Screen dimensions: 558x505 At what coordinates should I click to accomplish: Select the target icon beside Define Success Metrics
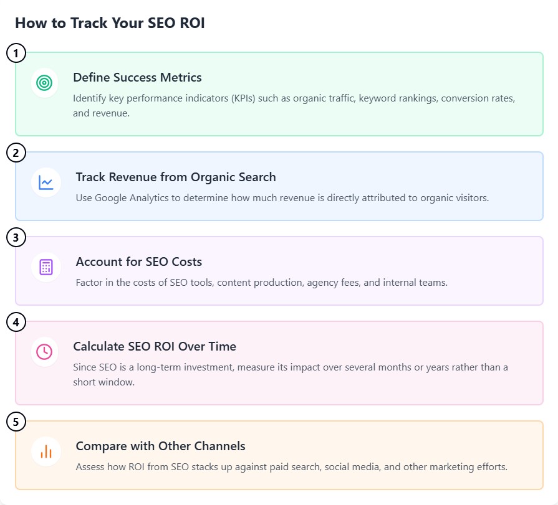point(45,82)
